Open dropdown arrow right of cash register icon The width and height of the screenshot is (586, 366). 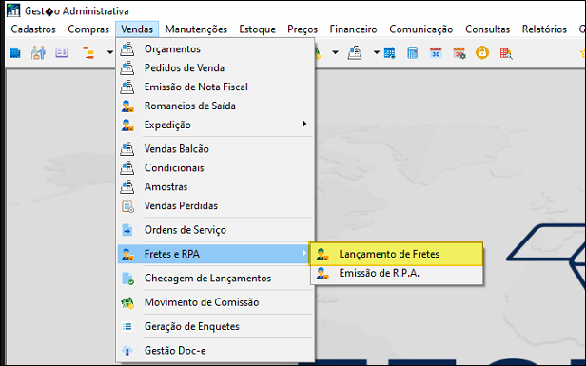377,52
